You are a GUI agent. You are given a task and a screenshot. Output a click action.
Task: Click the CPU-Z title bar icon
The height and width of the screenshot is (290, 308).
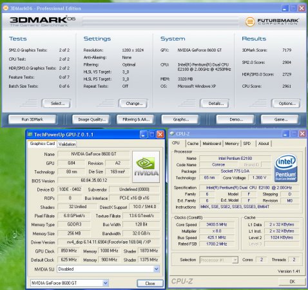[x=172, y=133]
